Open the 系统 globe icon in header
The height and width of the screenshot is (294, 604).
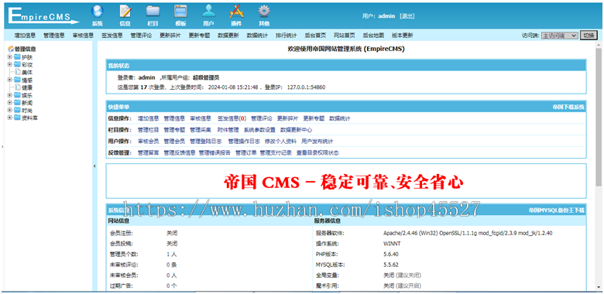(x=97, y=12)
